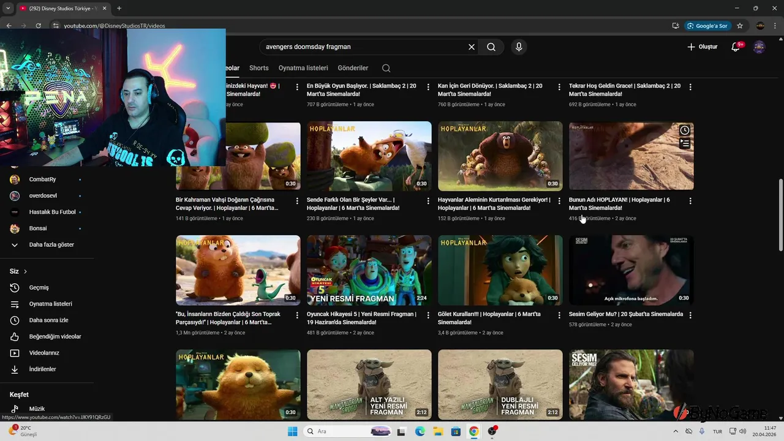784x441 pixels.
Task: Open options for Sende Farklı Olan video
Action: pyautogui.click(x=428, y=201)
